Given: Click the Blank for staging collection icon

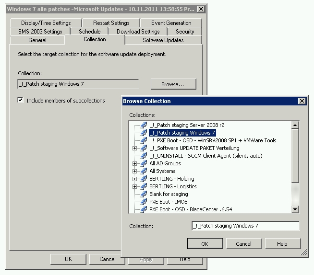Looking at the screenshot, I should point(144,194).
